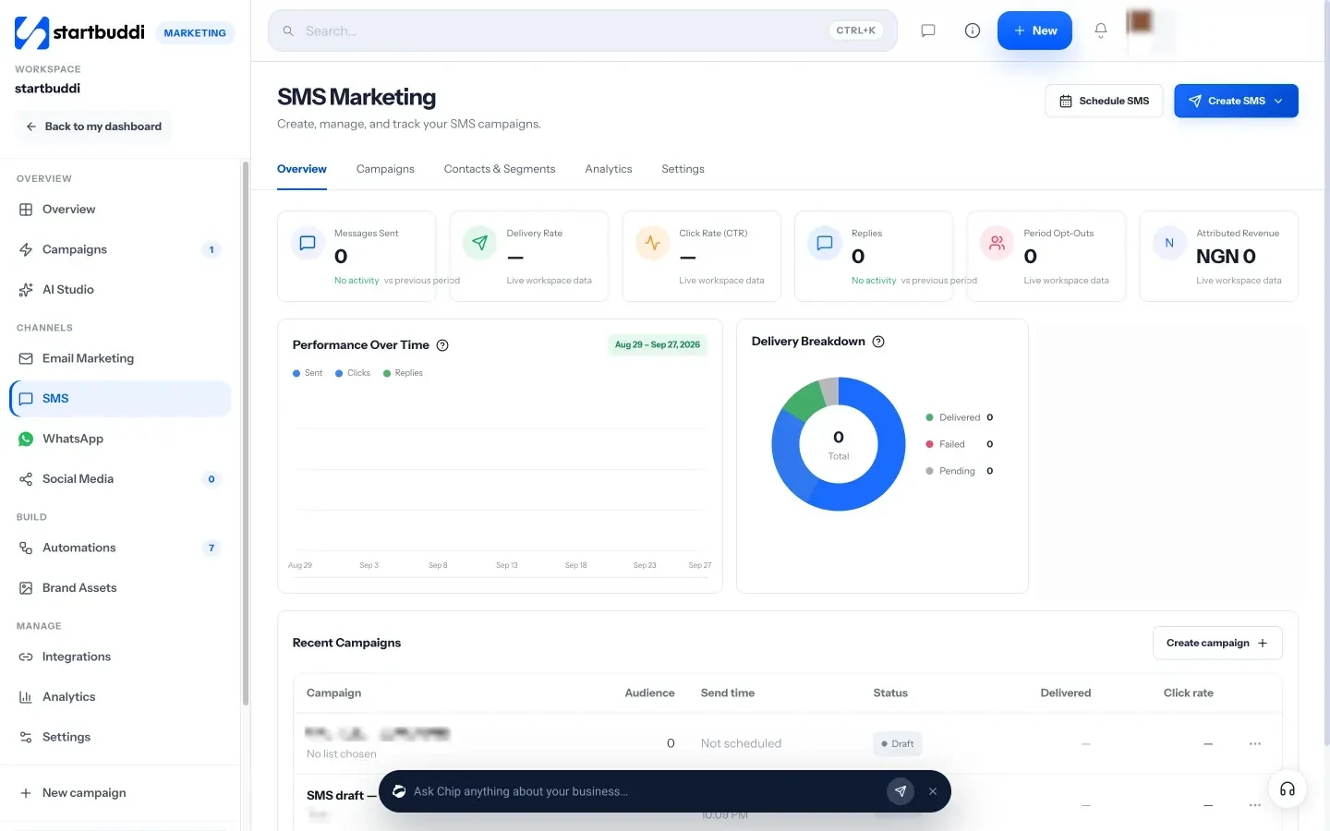Click the Create campaign button
The height and width of the screenshot is (831, 1330).
coord(1217,643)
